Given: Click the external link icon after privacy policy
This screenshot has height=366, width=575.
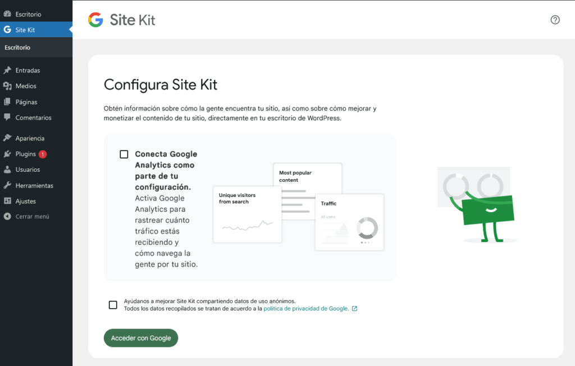Looking at the screenshot, I should [355, 309].
